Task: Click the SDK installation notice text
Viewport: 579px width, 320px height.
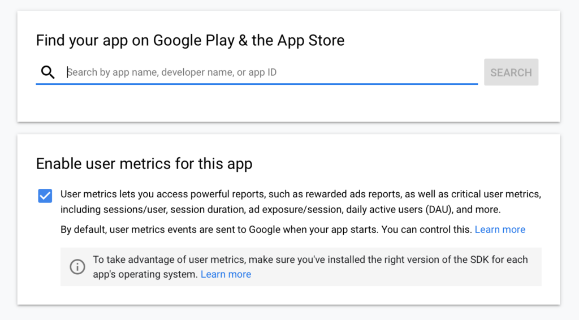Action: [x=310, y=267]
